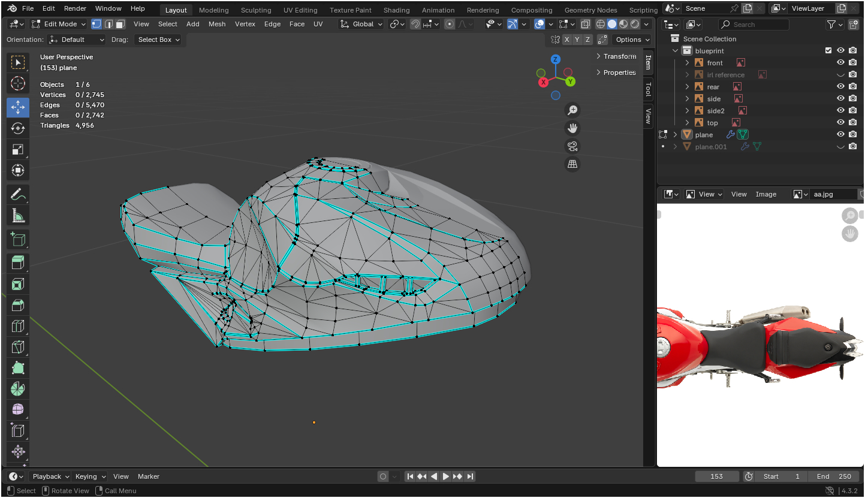The width and height of the screenshot is (865, 498).
Task: Switch viewport to camera view
Action: tap(572, 146)
